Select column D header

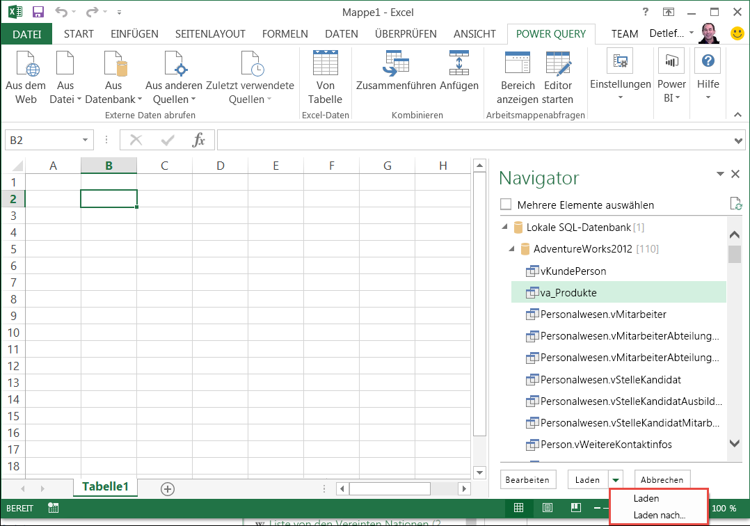click(220, 166)
